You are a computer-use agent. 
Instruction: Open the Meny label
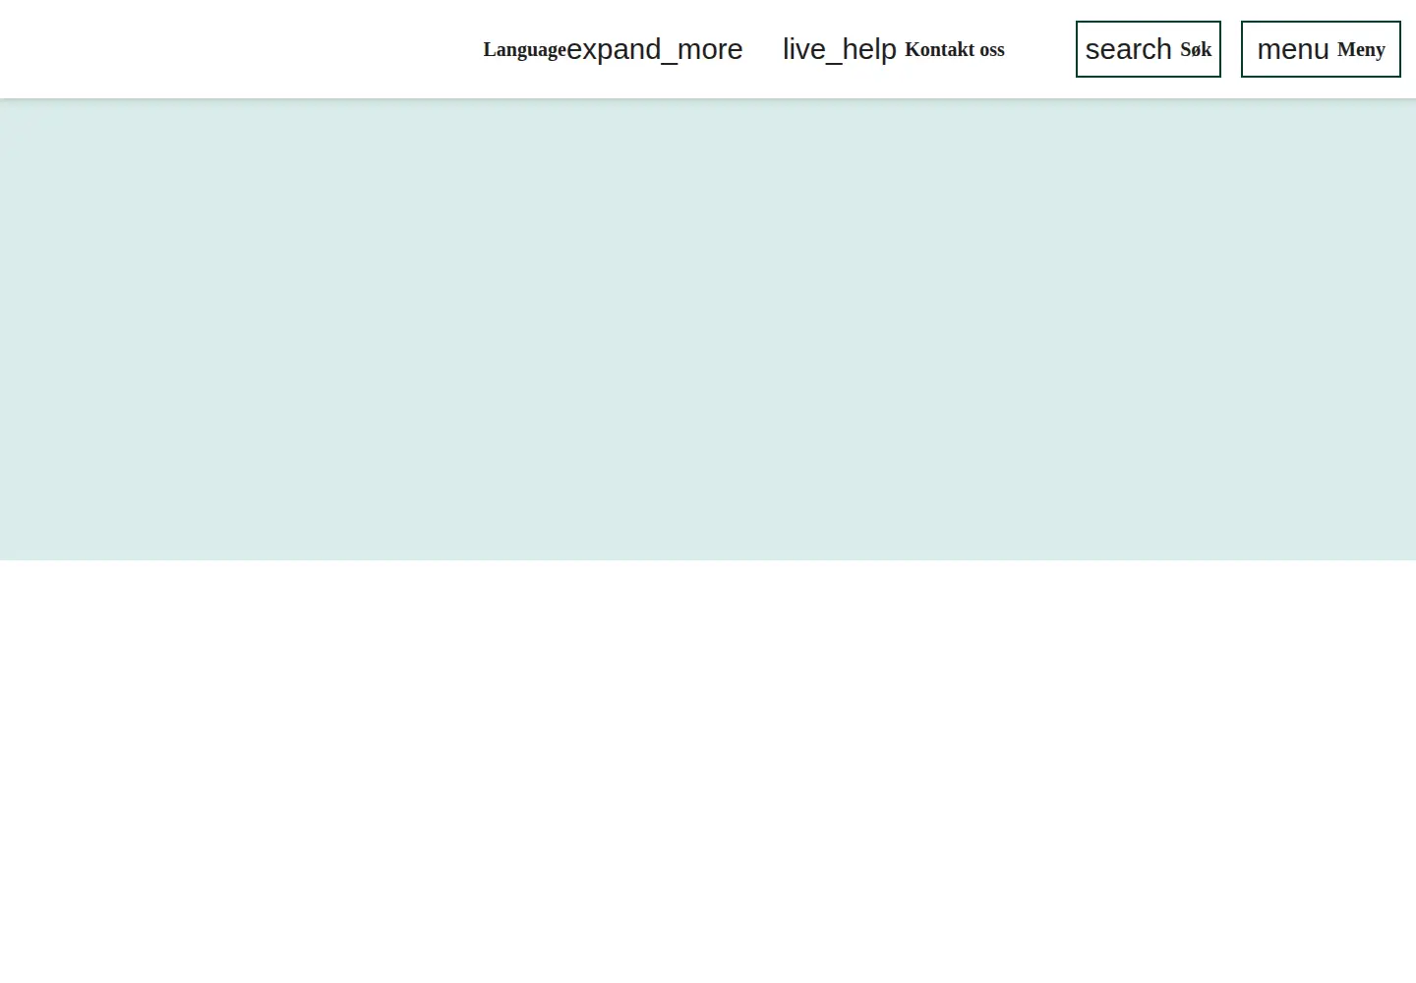pyautogui.click(x=1361, y=50)
